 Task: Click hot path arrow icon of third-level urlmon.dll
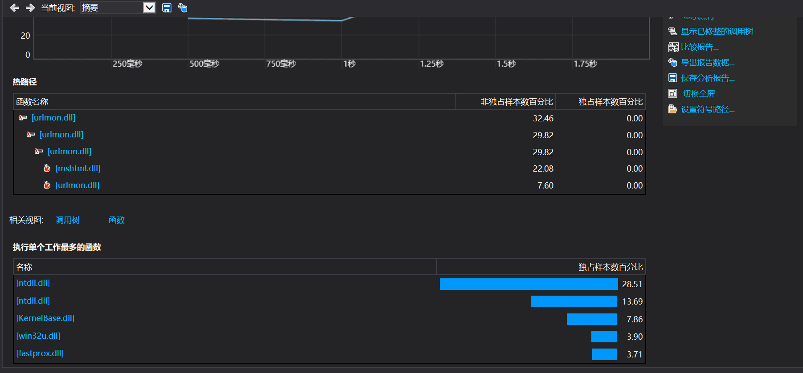coord(39,152)
